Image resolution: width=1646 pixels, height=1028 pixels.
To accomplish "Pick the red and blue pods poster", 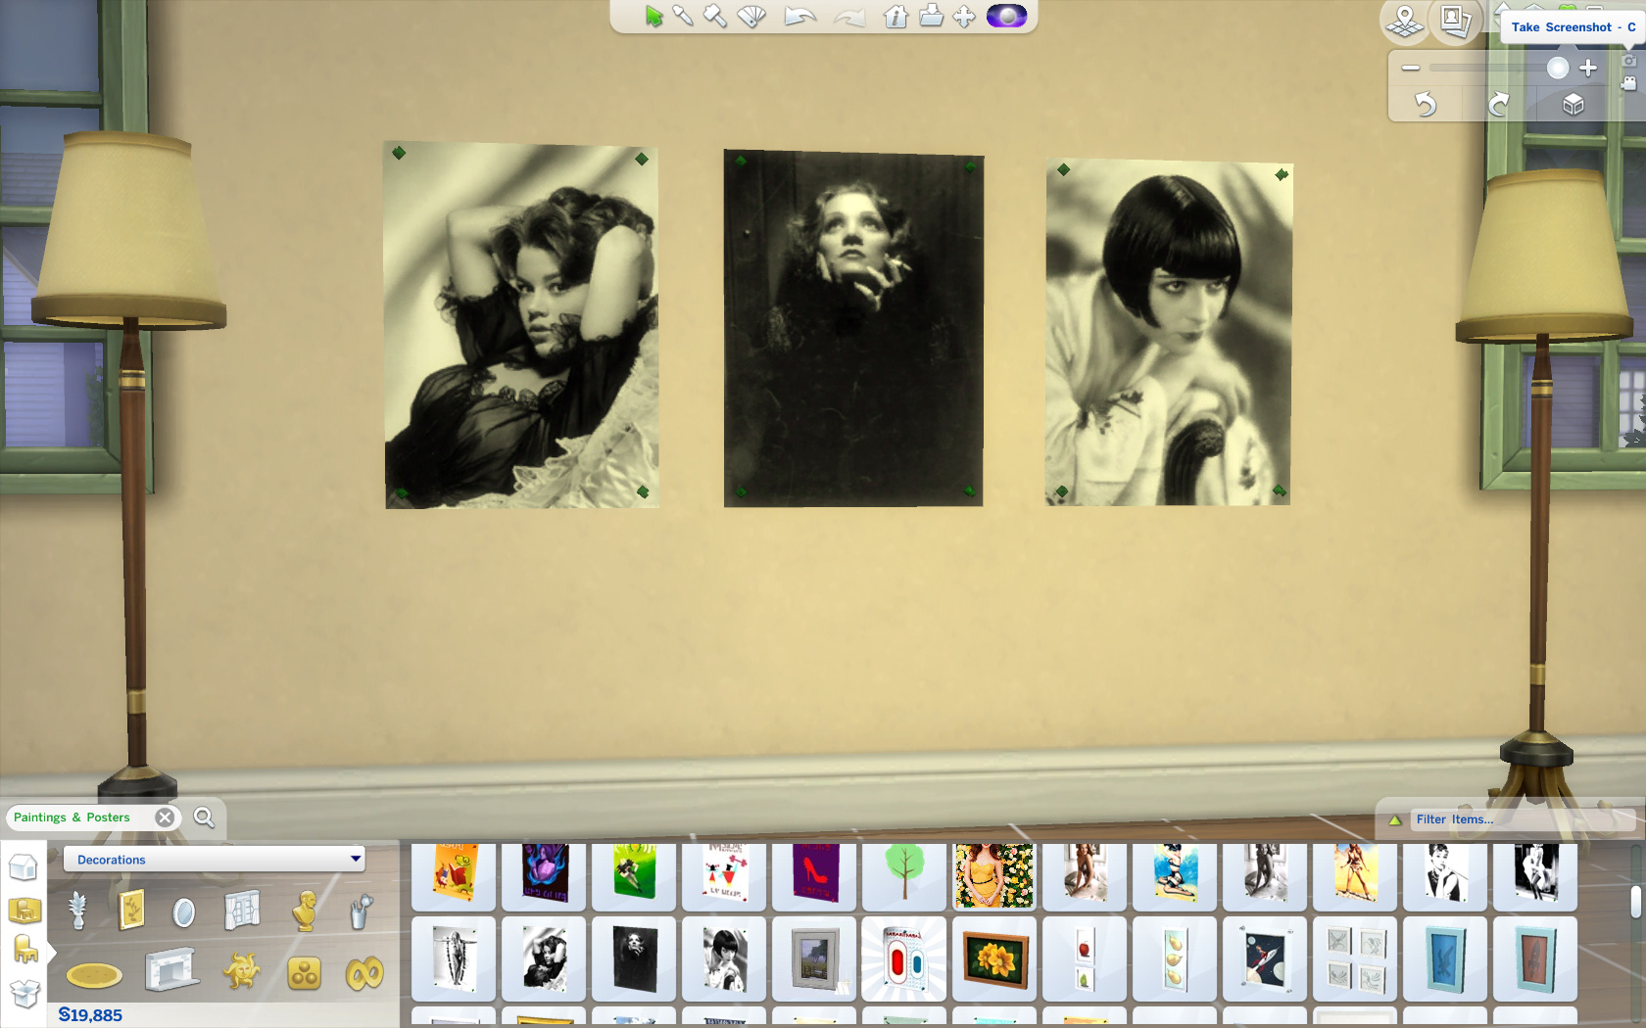I will [x=904, y=959].
